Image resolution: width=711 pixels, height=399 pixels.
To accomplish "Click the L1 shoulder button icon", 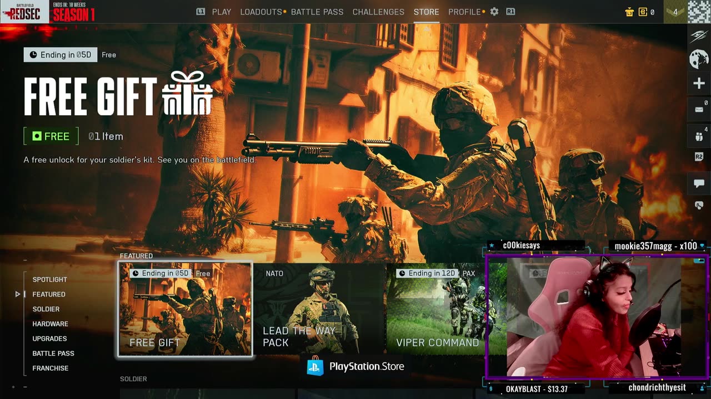I will point(201,12).
